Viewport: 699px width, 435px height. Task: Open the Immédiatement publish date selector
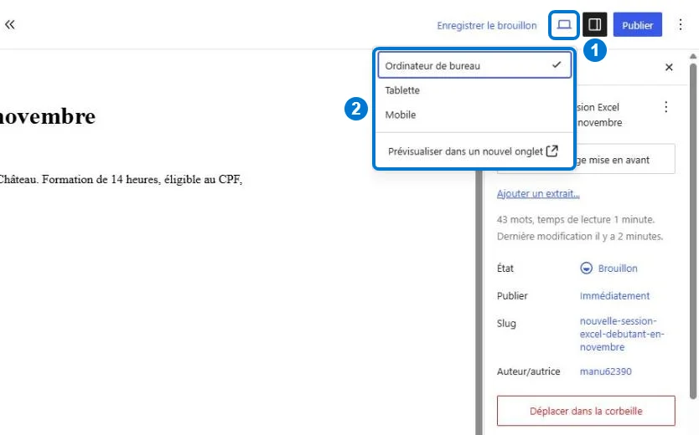[614, 296]
